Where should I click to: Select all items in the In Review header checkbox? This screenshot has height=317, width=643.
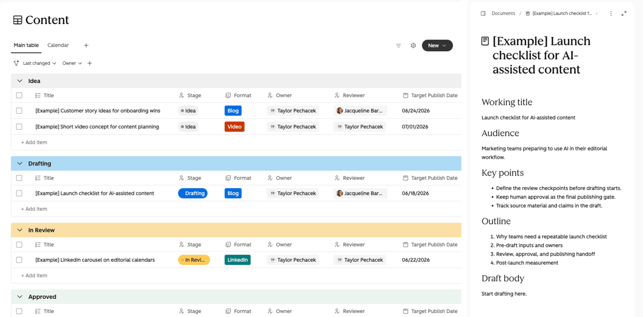(x=20, y=245)
